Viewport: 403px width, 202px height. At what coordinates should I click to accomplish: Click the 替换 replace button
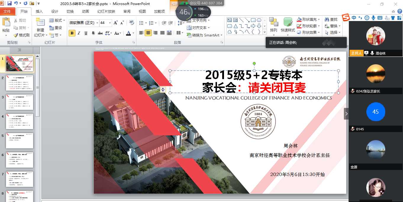point(332,26)
